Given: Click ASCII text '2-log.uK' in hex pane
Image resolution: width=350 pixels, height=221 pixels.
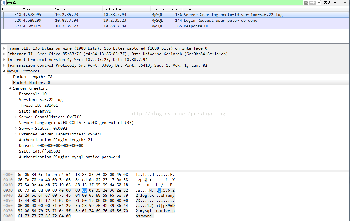Looking at the screenshot, I should click(145, 195).
